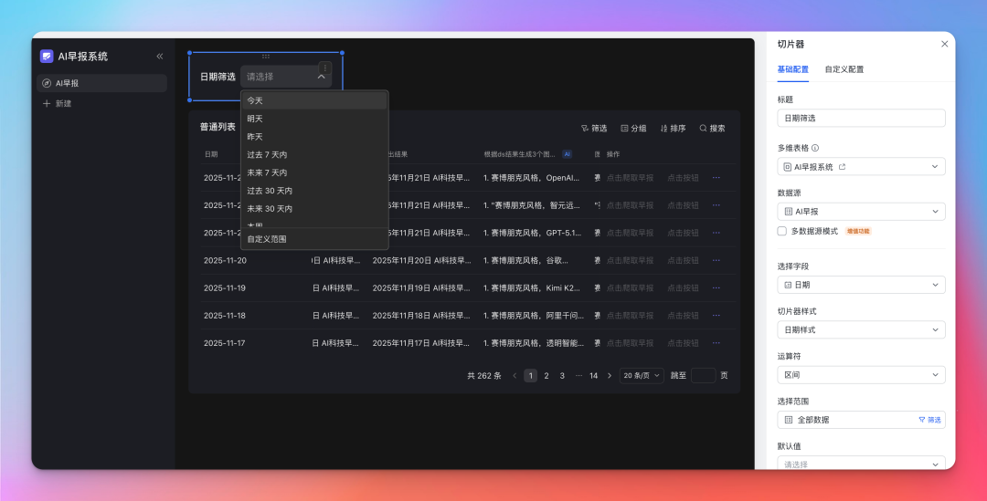Click the 分组 group icon in list toolbar
This screenshot has height=501, width=987.
coord(625,129)
